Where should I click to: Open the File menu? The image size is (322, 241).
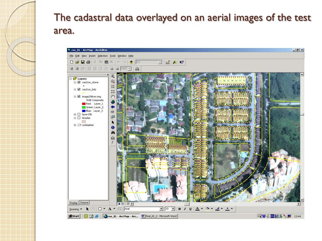click(x=71, y=56)
